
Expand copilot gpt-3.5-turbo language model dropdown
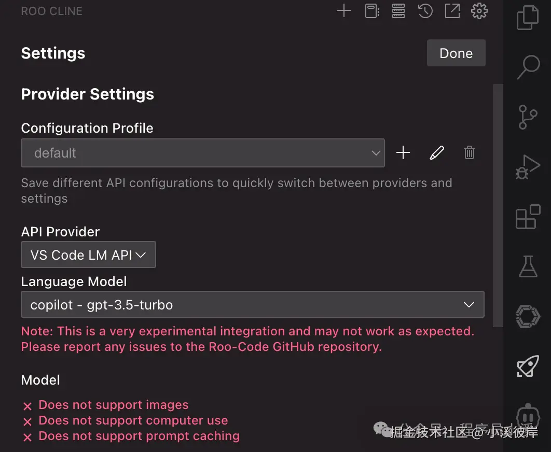tap(253, 304)
